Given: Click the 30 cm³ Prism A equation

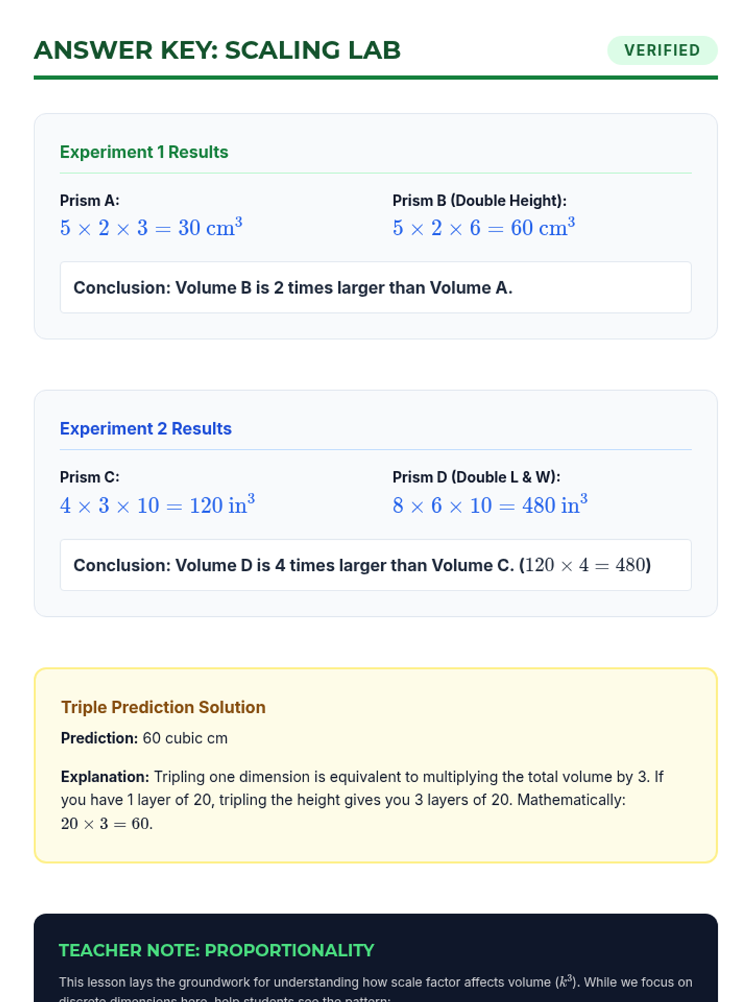Looking at the screenshot, I should click(151, 228).
